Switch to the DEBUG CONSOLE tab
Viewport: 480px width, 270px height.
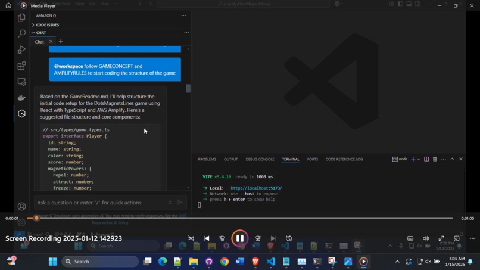pyautogui.click(x=260, y=159)
